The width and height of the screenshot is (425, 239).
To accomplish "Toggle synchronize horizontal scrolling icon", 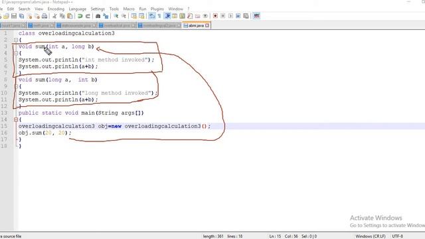I will 141,16.
